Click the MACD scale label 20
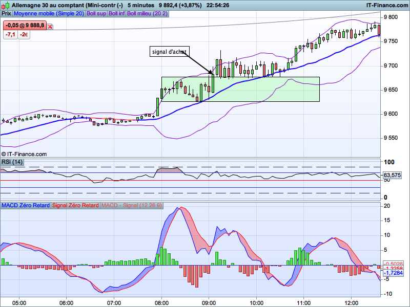Screen dimensions: 410x307 coord(387,206)
